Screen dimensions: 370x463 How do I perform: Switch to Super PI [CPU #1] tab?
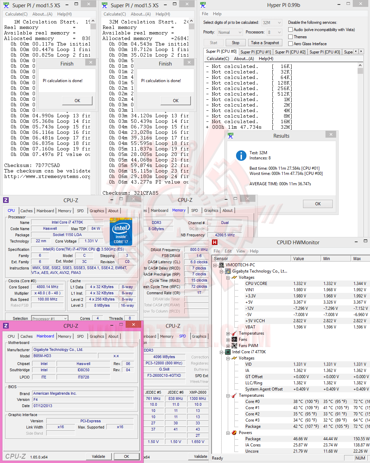point(256,52)
